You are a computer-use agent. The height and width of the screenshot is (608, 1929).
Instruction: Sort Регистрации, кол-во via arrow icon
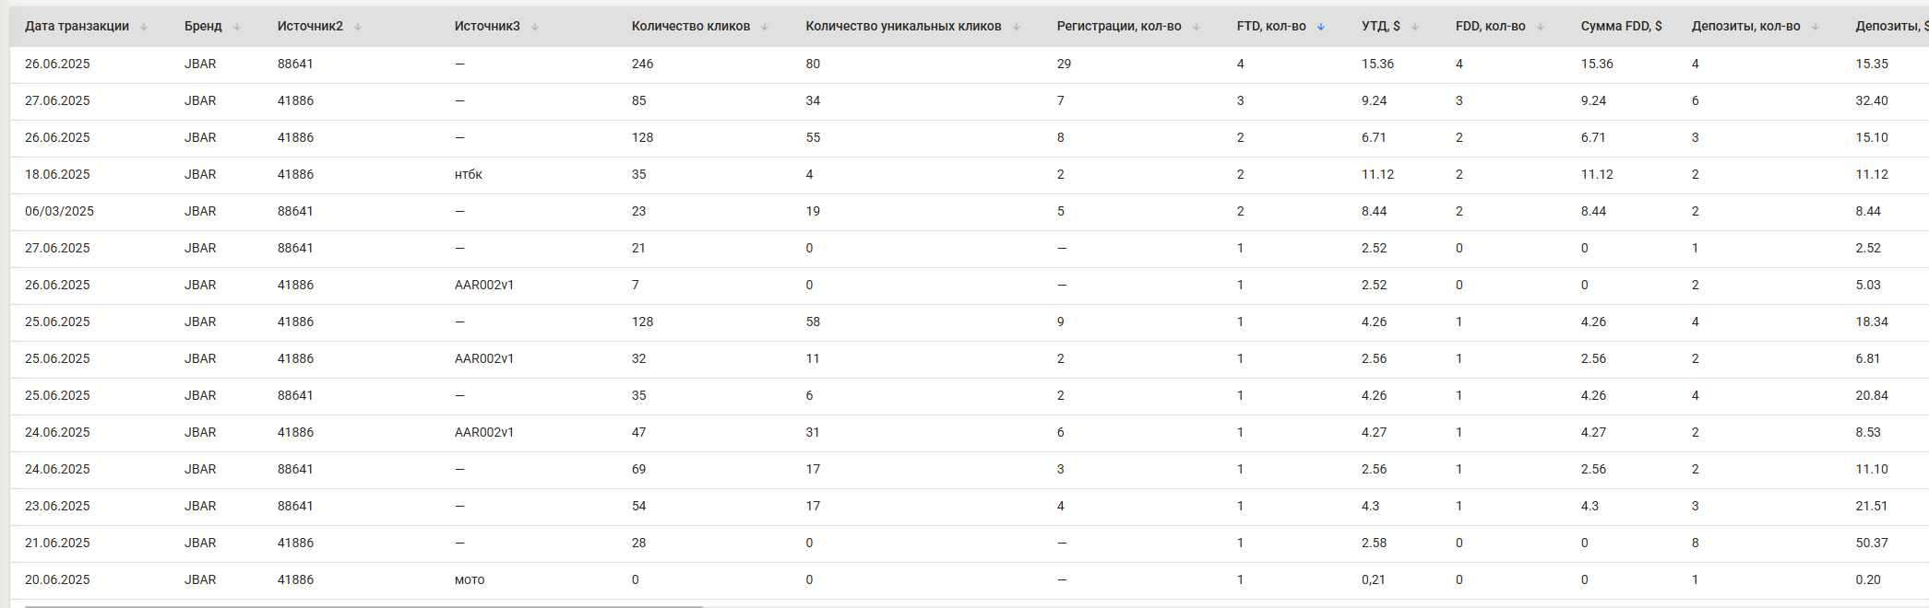coord(1197,27)
